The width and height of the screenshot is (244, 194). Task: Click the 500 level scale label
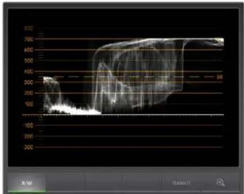(x=29, y=61)
